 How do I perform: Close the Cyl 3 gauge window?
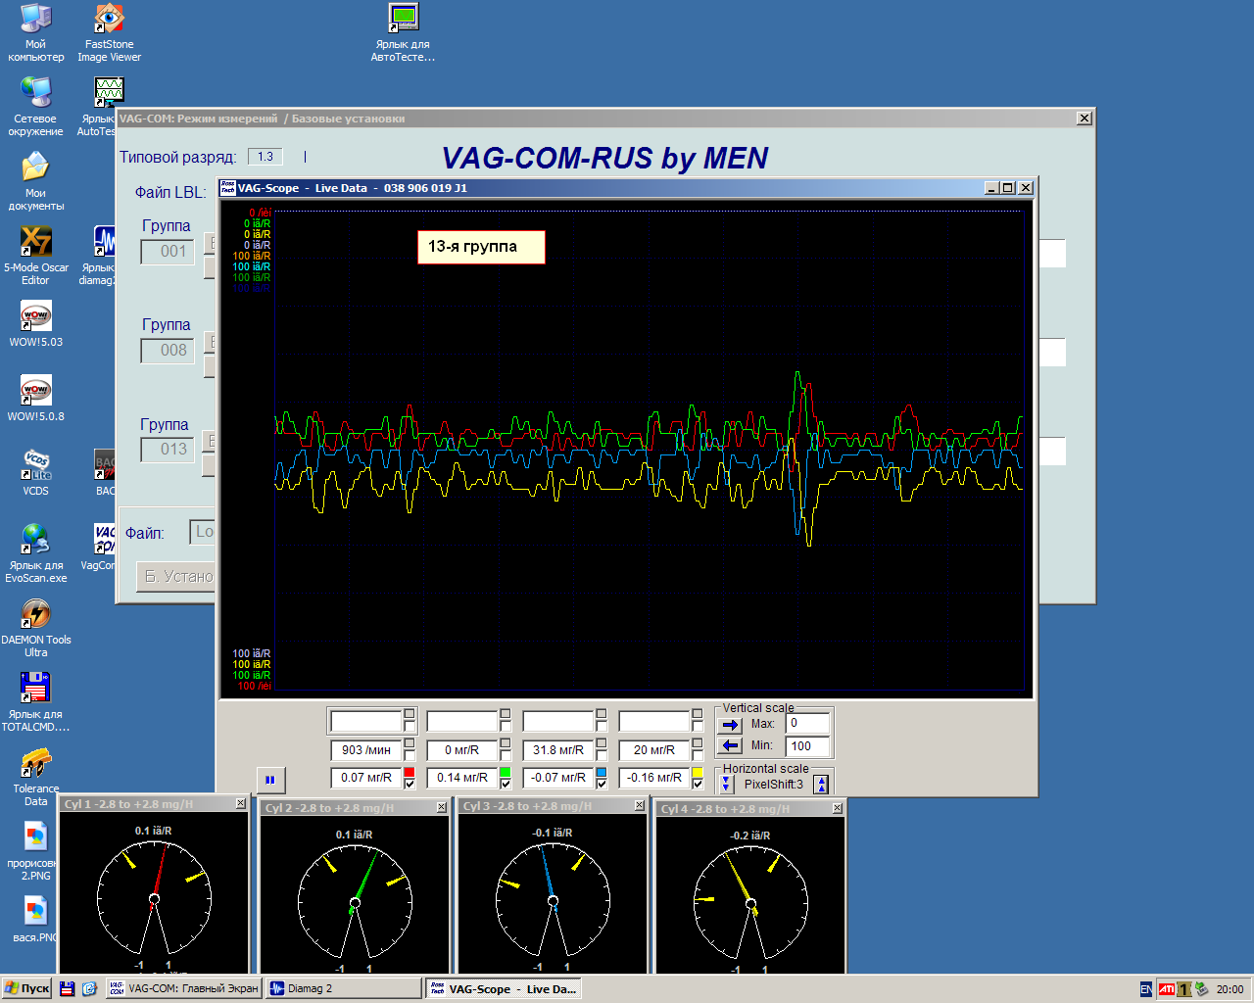(640, 805)
